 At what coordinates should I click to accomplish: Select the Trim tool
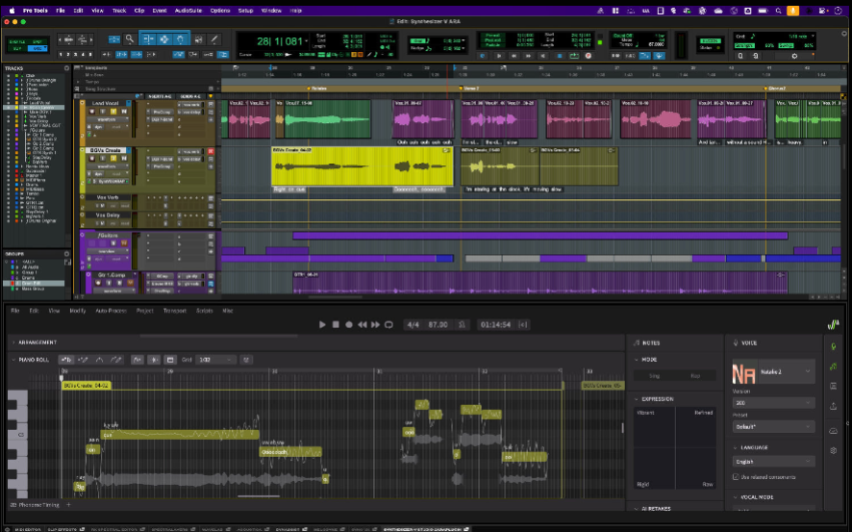click(x=148, y=39)
